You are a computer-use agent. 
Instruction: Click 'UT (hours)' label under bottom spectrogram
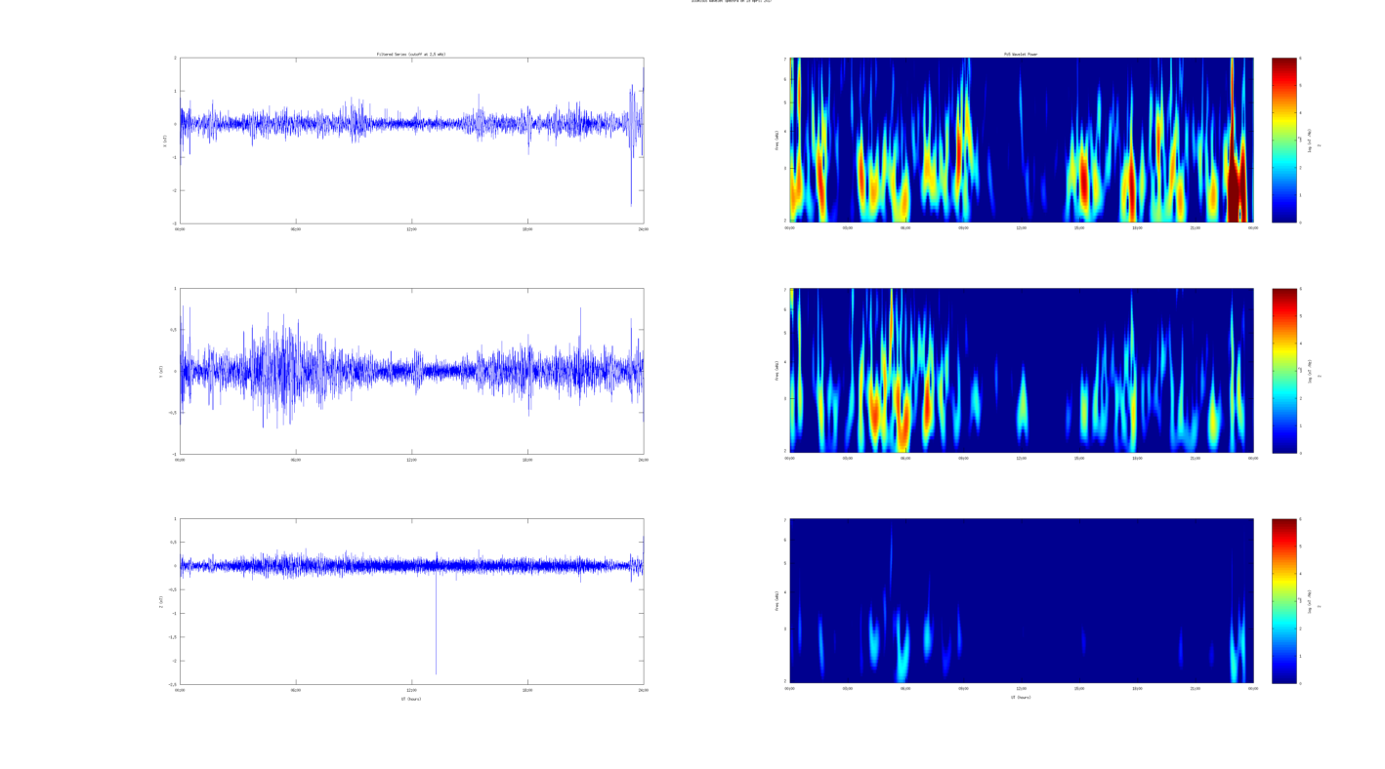[1021, 697]
